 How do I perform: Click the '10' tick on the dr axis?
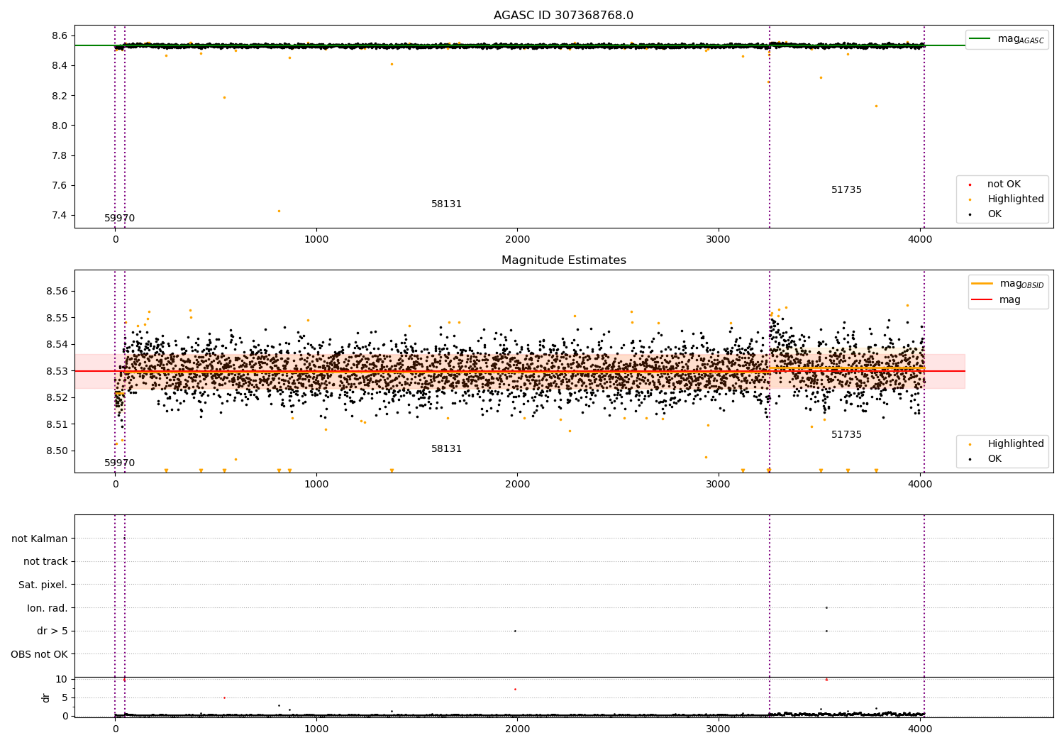point(62,680)
